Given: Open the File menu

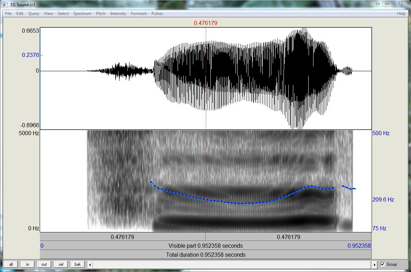Looking at the screenshot, I should pos(8,14).
